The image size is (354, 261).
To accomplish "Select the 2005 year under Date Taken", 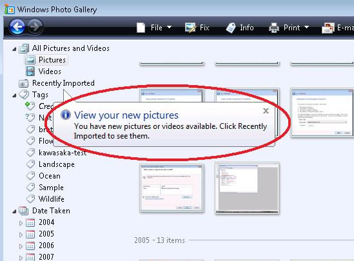I will pyautogui.click(x=46, y=234).
